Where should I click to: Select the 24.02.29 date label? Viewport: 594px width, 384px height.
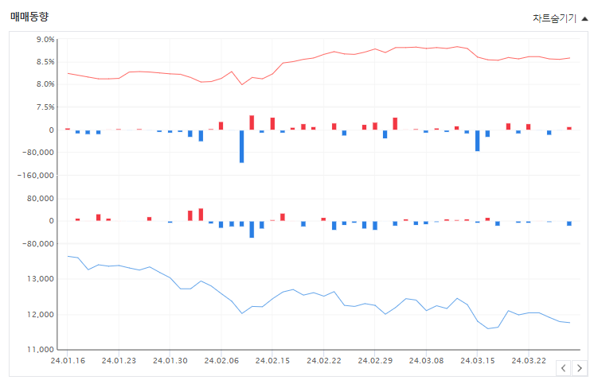pyautogui.click(x=375, y=360)
